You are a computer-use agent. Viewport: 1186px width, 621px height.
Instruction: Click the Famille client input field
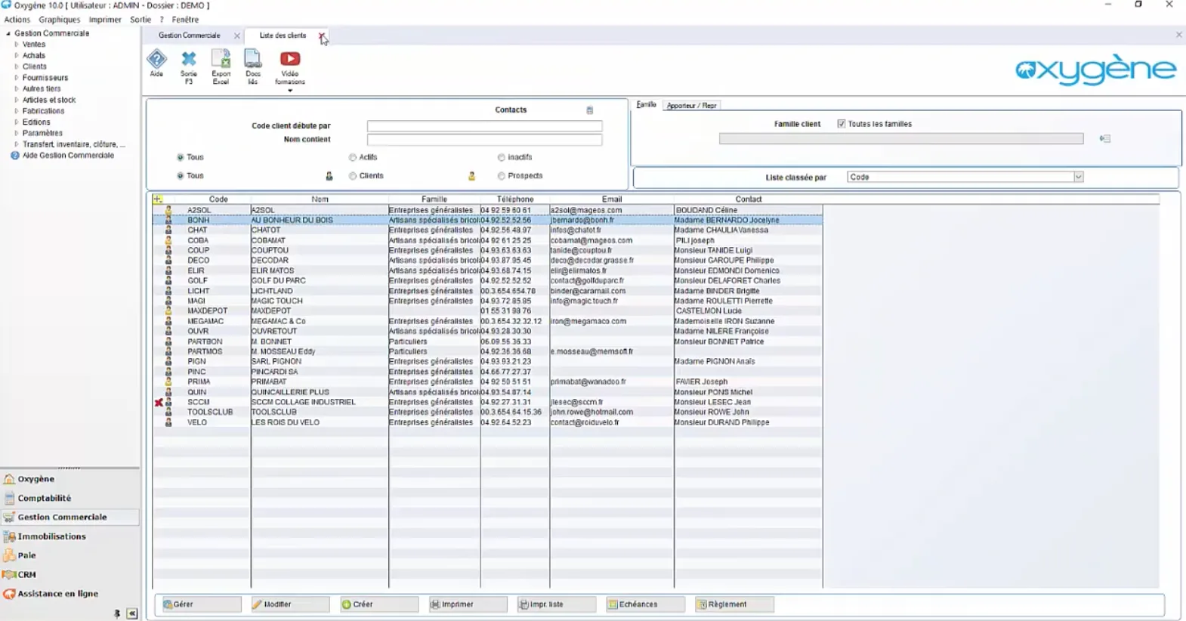[901, 139]
